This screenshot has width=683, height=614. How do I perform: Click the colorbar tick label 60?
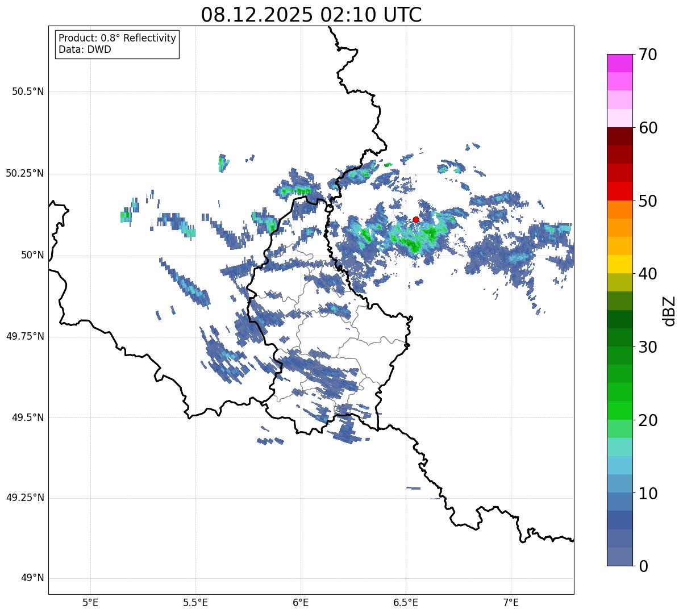pyautogui.click(x=648, y=128)
